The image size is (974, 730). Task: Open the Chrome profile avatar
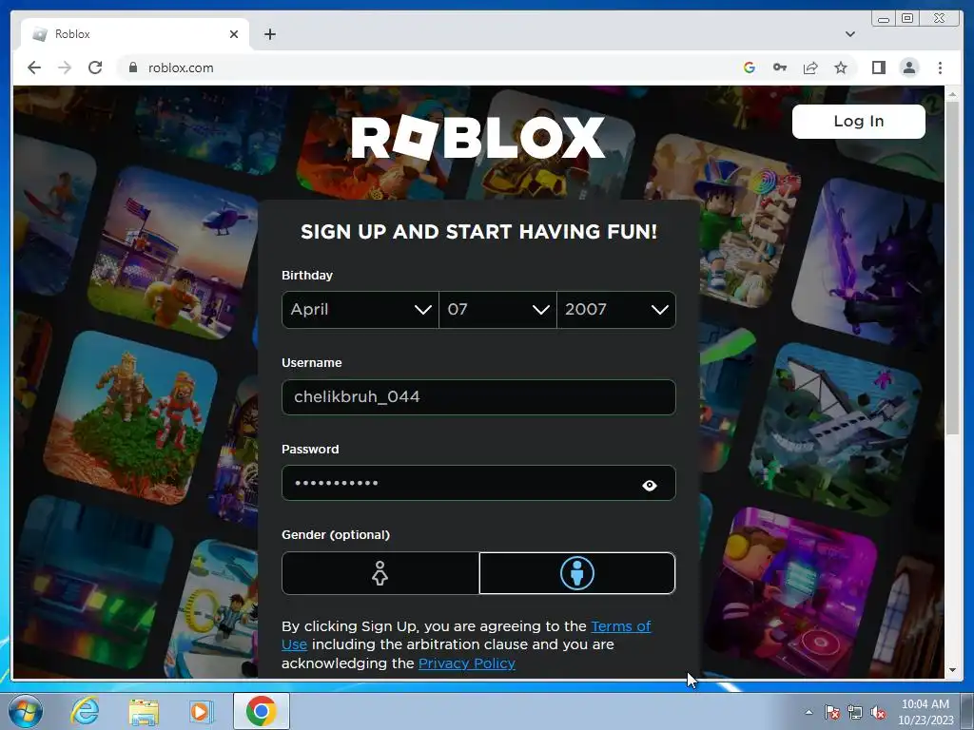tap(908, 67)
